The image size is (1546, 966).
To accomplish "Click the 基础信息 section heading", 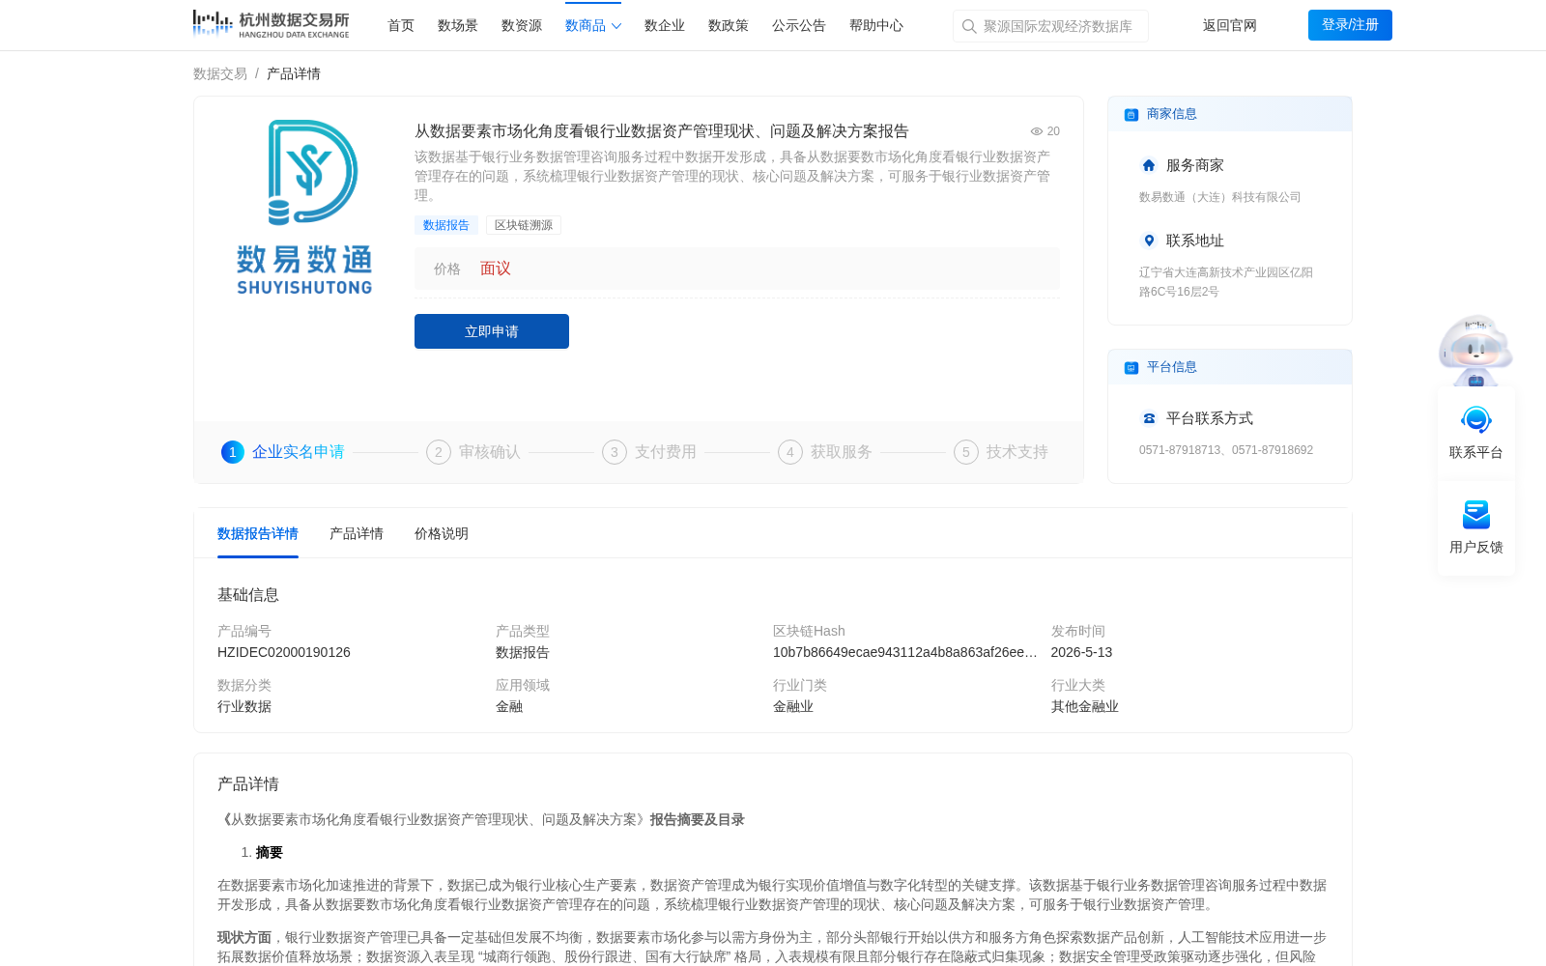I will tap(248, 595).
